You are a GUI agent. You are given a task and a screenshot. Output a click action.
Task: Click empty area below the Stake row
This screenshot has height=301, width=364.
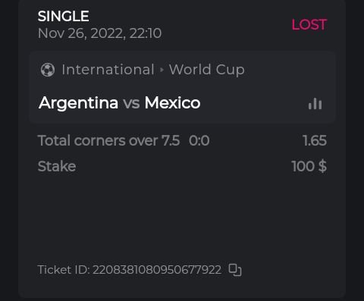pyautogui.click(x=182, y=218)
